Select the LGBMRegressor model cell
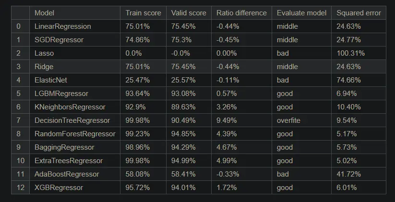This screenshot has width=395, height=202. coord(61,94)
